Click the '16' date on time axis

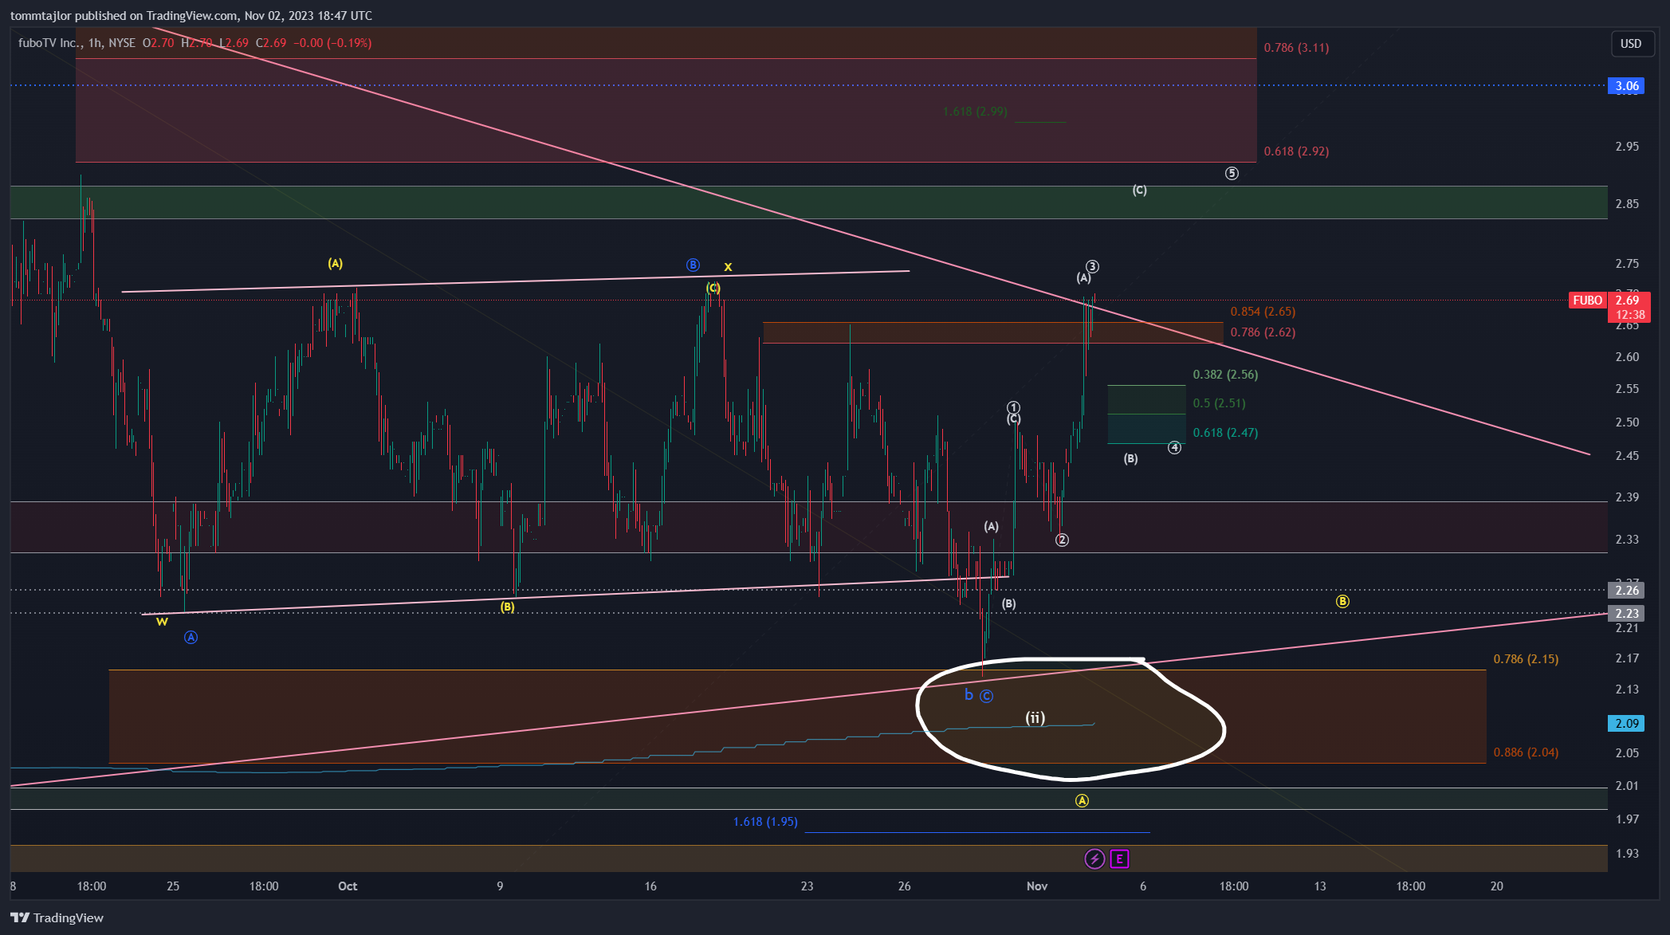point(650,886)
